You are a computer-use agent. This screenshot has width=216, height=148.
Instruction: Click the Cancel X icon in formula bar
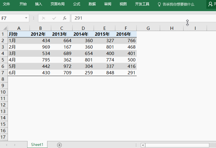click(44, 18)
